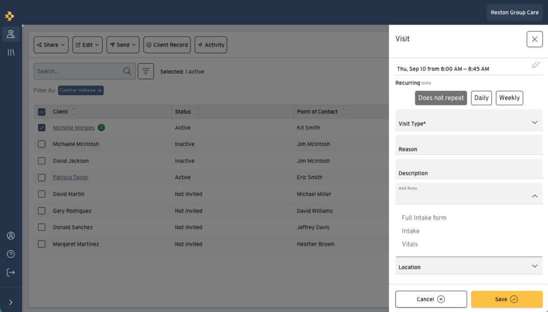
Task: Choose Weekly recurrence
Action: click(509, 98)
